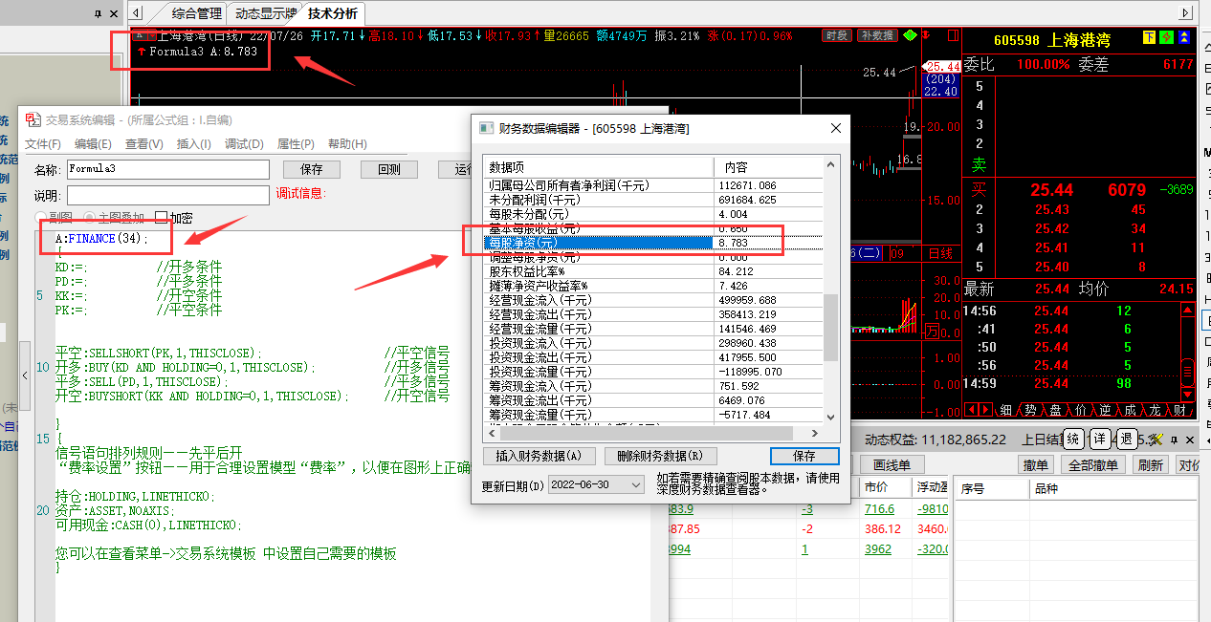Click 删除财务数据(R) button
The height and width of the screenshot is (622, 1211).
click(x=661, y=456)
